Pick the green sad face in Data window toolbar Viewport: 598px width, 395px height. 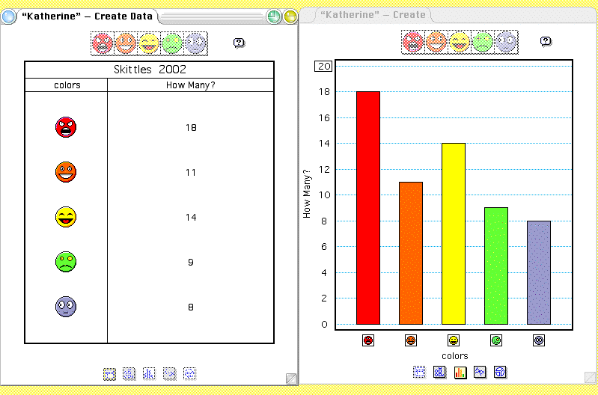click(172, 43)
